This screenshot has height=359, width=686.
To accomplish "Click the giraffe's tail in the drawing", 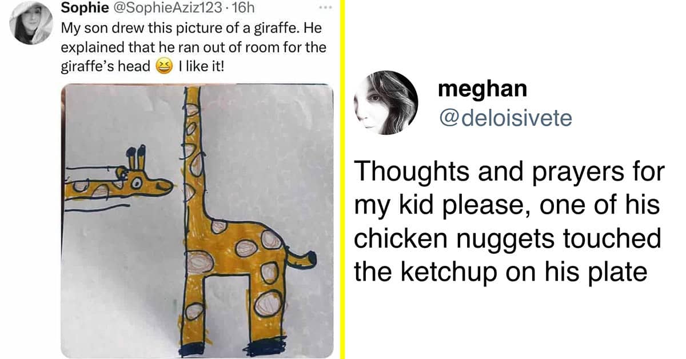I will point(301,259).
